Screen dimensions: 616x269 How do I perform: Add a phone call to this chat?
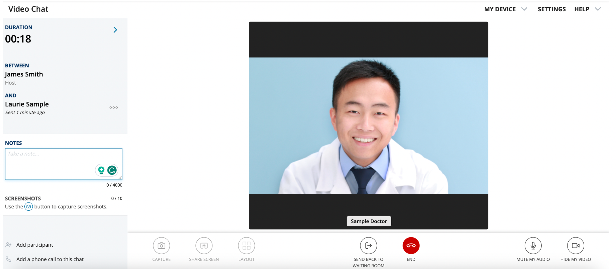(50, 259)
